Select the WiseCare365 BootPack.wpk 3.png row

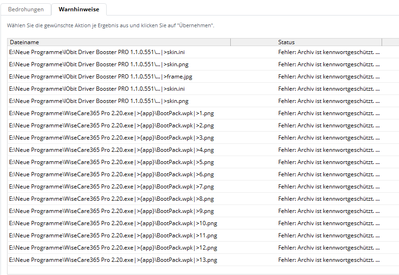203,138
